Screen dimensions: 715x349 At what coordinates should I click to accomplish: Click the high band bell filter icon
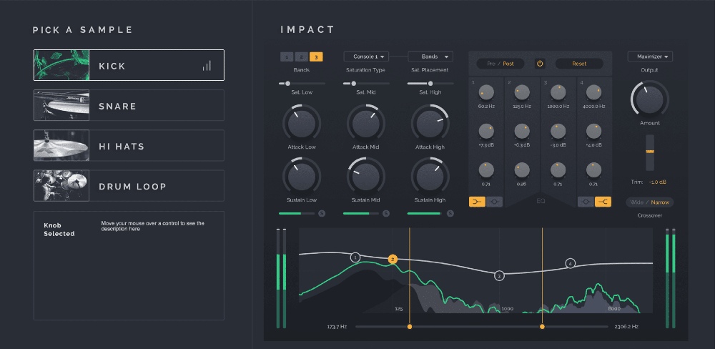(x=586, y=202)
